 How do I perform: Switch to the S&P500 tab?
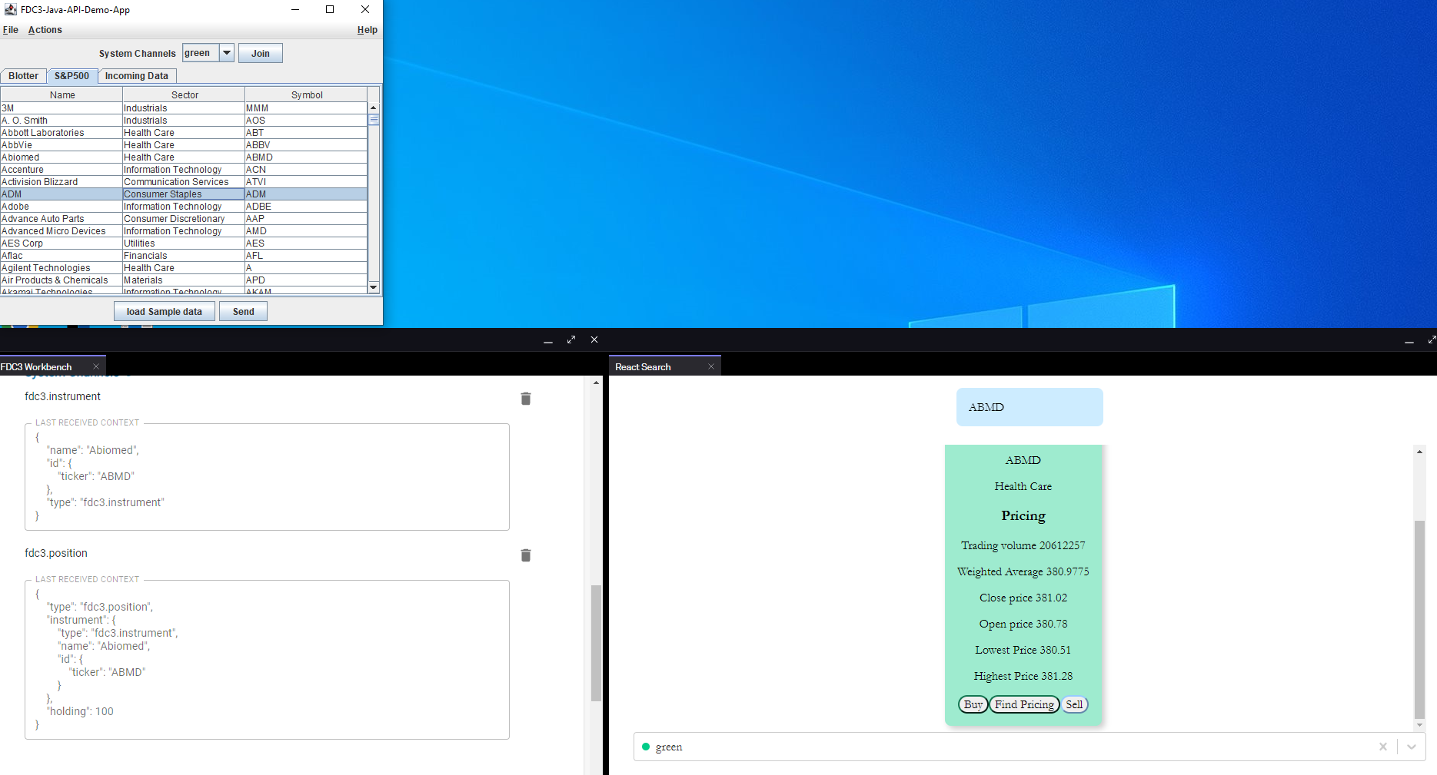[x=72, y=76]
